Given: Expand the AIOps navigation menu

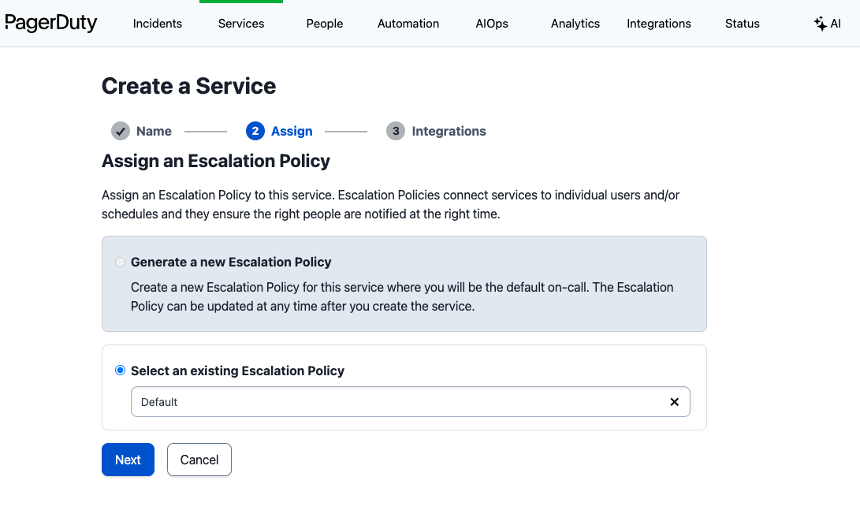Looking at the screenshot, I should [x=492, y=24].
